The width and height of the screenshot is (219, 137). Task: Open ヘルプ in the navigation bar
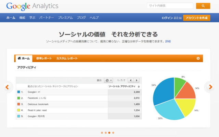coord(94,18)
